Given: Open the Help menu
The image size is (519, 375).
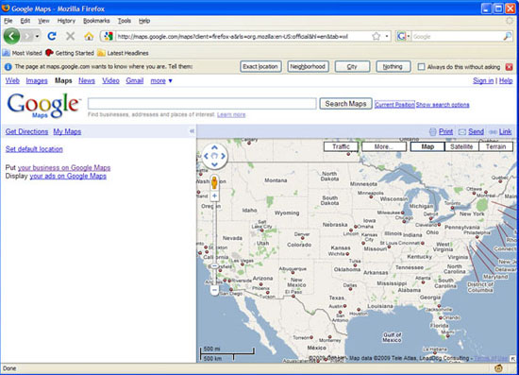Looking at the screenshot, I should pos(144,21).
